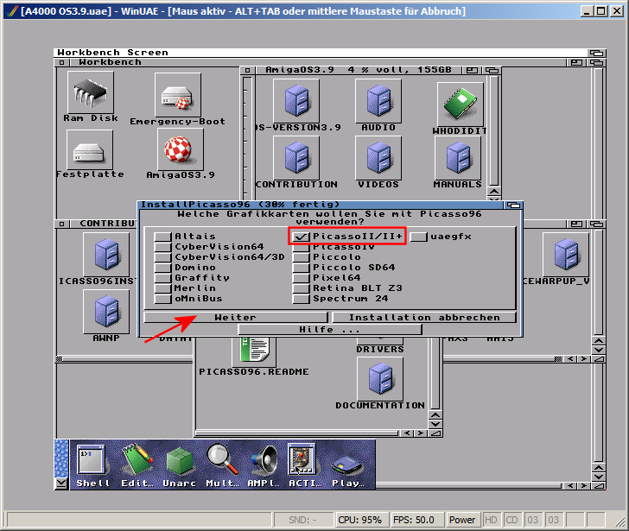Click the Workbench Screen title bar text
Viewport: 629px width, 531px height.
point(112,53)
